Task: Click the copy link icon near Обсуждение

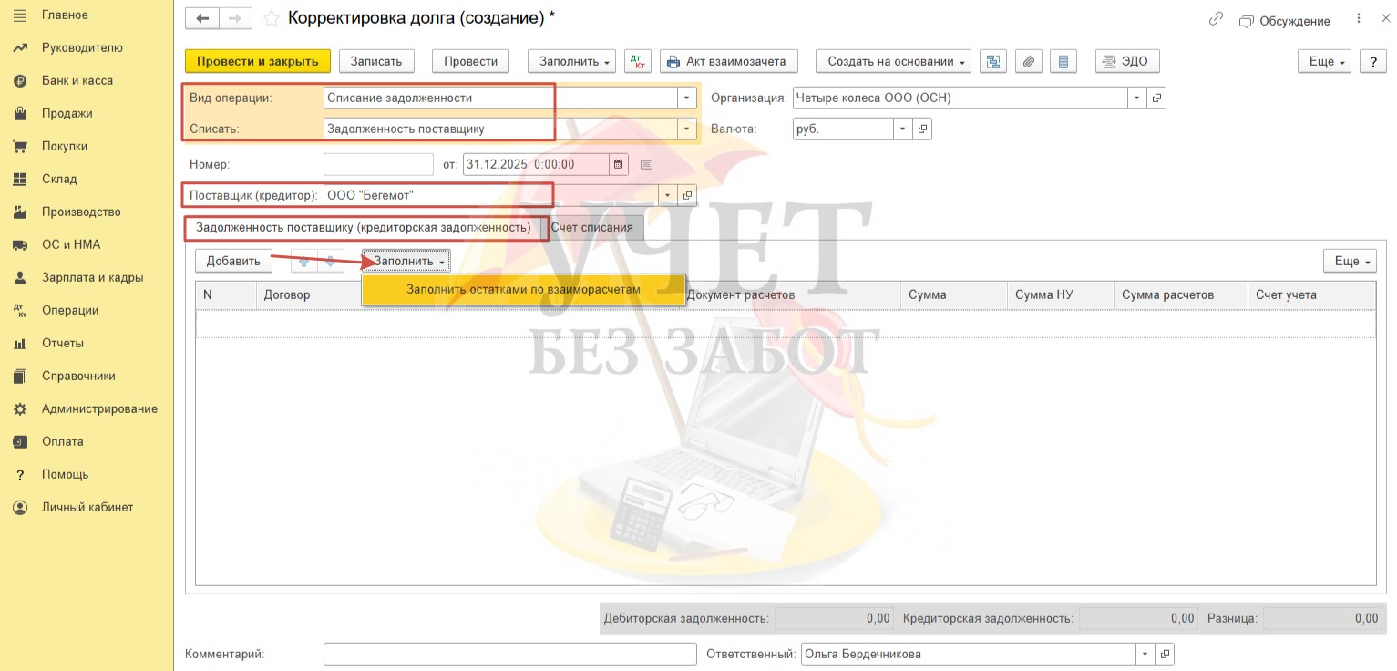Action: coord(1216,20)
